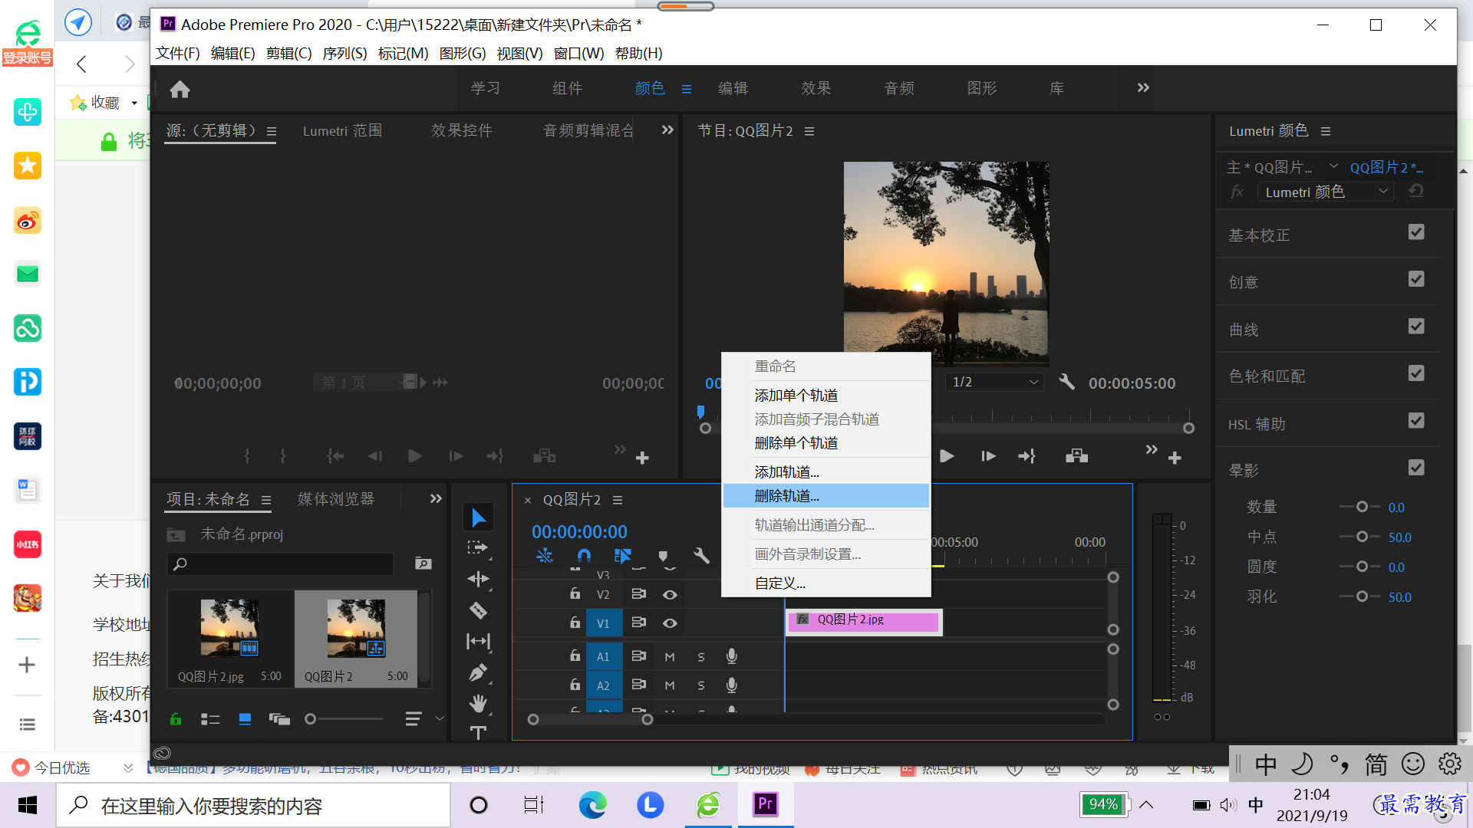Open program monitor settings wrench

pos(1066,382)
